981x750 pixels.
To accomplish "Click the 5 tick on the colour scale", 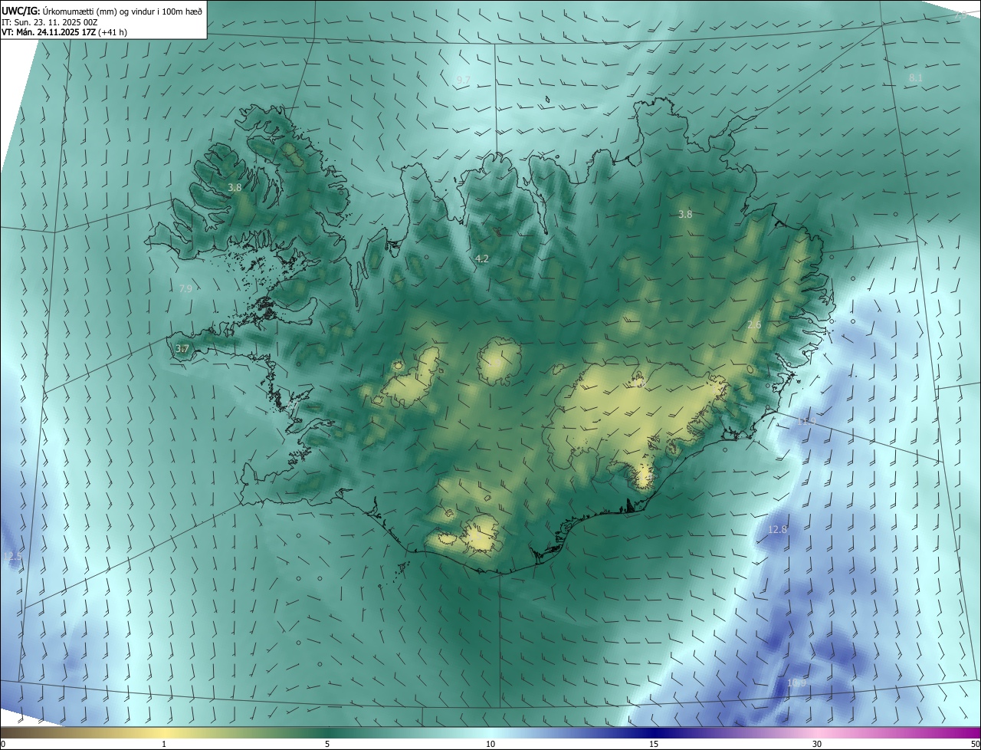I will 327,744.
